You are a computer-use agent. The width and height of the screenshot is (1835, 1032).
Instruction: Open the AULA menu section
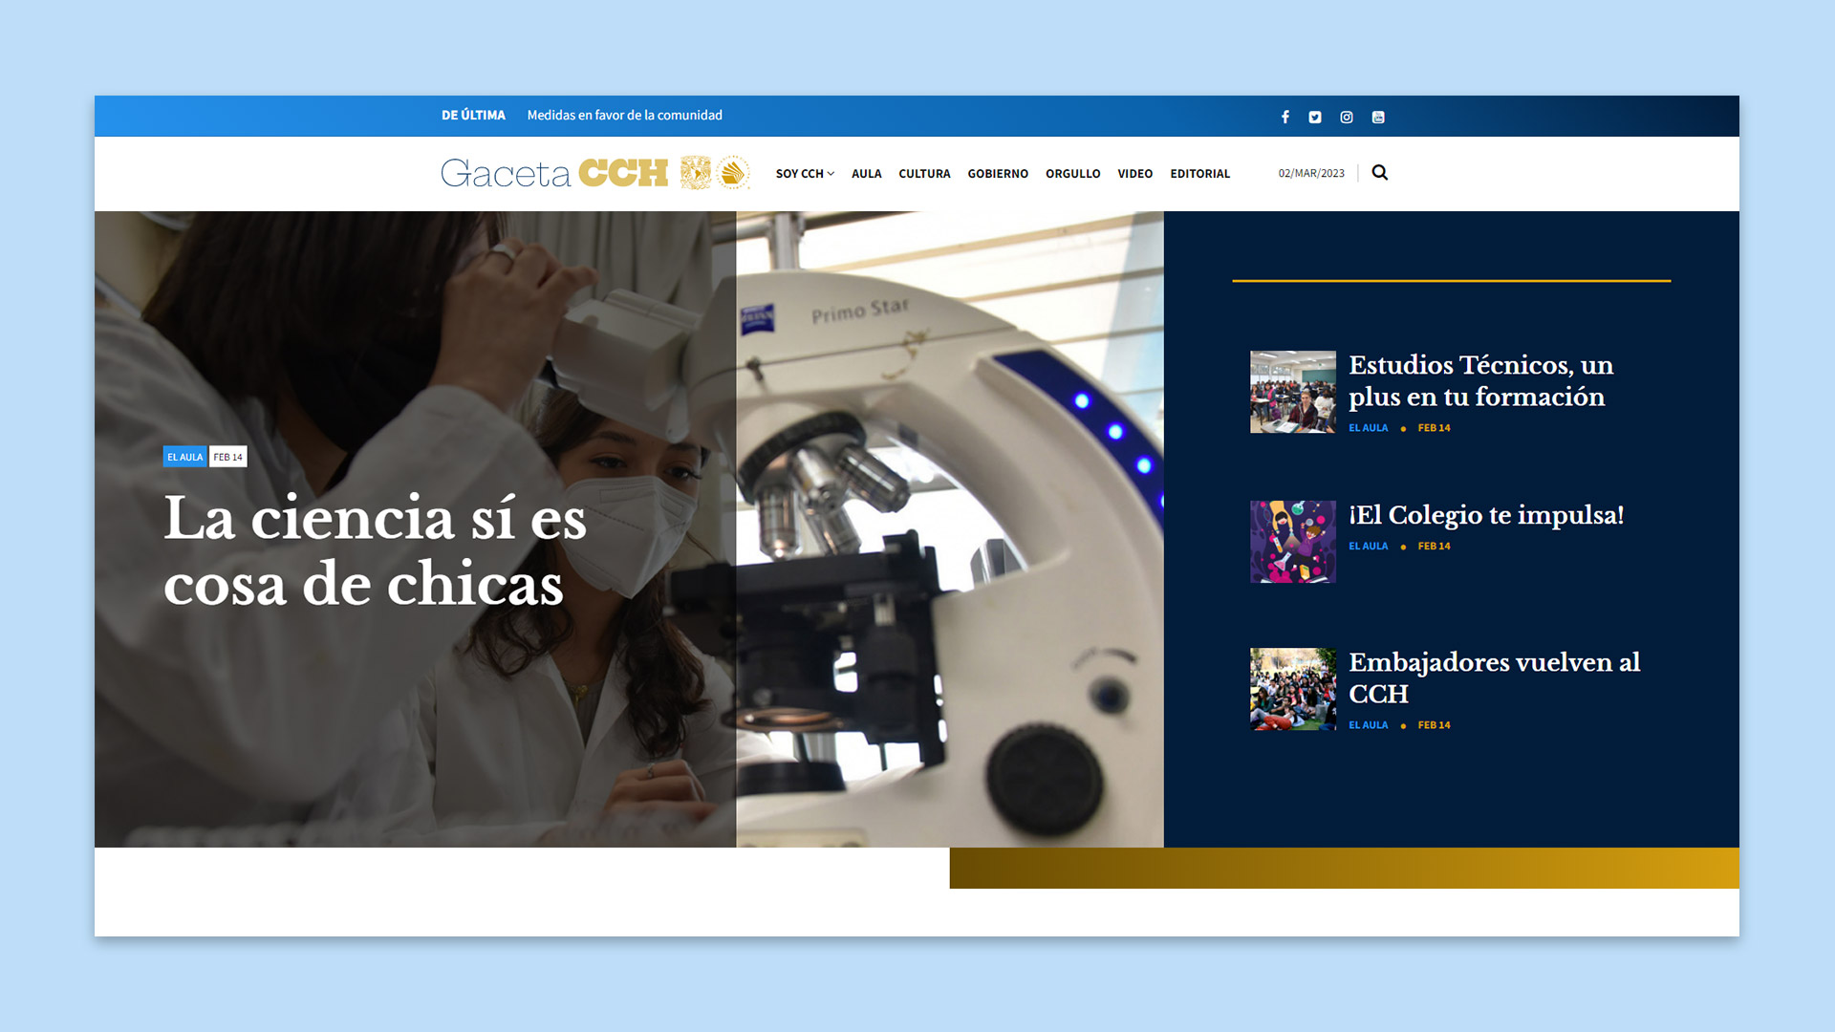coord(866,174)
